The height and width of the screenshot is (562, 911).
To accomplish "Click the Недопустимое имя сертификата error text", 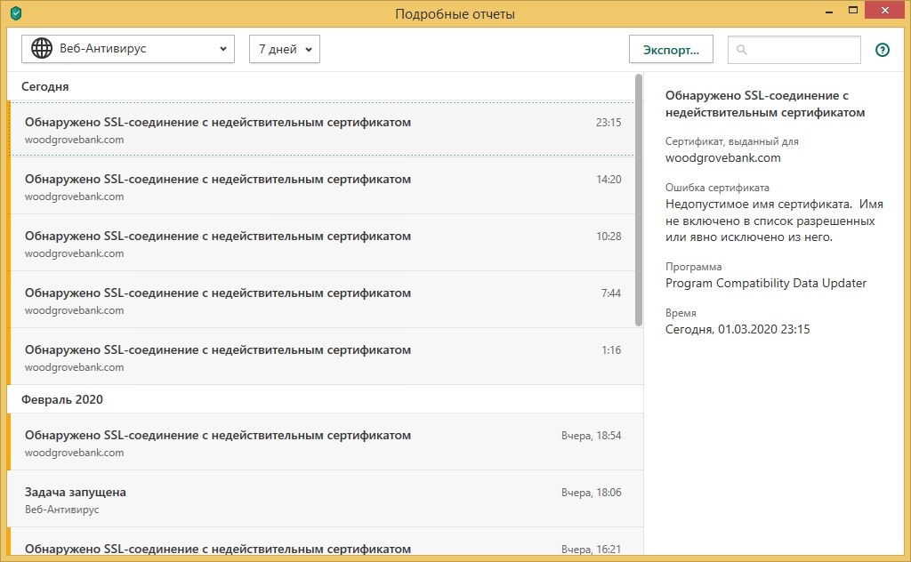I will (x=775, y=221).
